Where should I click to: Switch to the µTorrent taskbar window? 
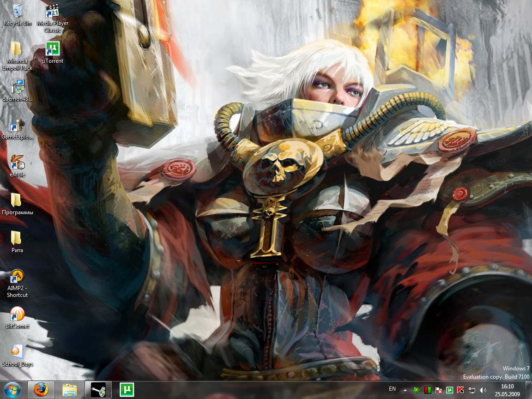127,390
